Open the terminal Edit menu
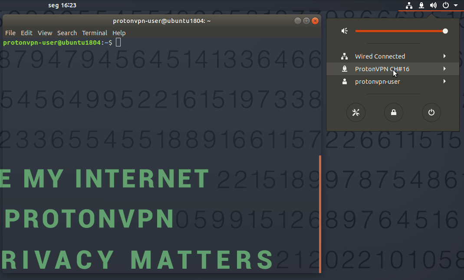The height and width of the screenshot is (280, 464). point(26,33)
